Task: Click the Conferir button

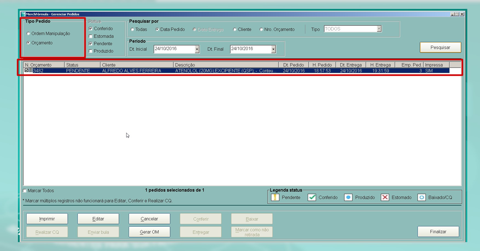Action: (201, 219)
